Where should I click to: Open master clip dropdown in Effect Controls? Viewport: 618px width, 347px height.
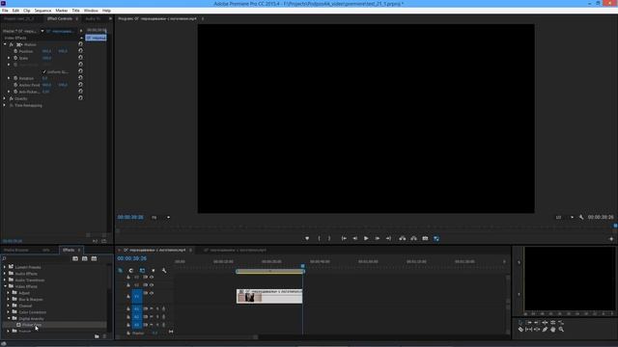(x=42, y=31)
